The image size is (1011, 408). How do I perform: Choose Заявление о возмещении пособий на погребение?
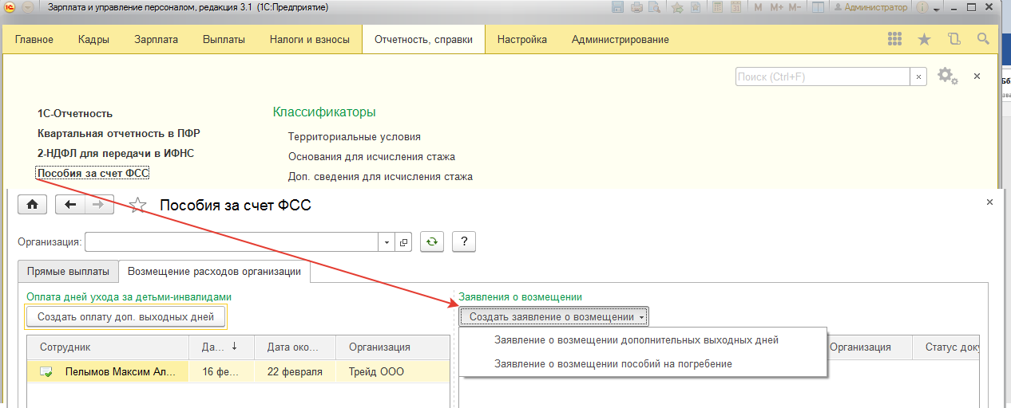[613, 363]
